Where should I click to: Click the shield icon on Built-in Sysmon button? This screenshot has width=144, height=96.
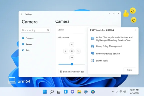61,71
